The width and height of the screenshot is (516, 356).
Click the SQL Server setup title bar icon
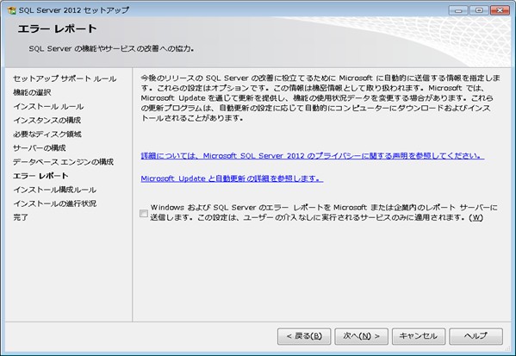pyautogui.click(x=11, y=10)
